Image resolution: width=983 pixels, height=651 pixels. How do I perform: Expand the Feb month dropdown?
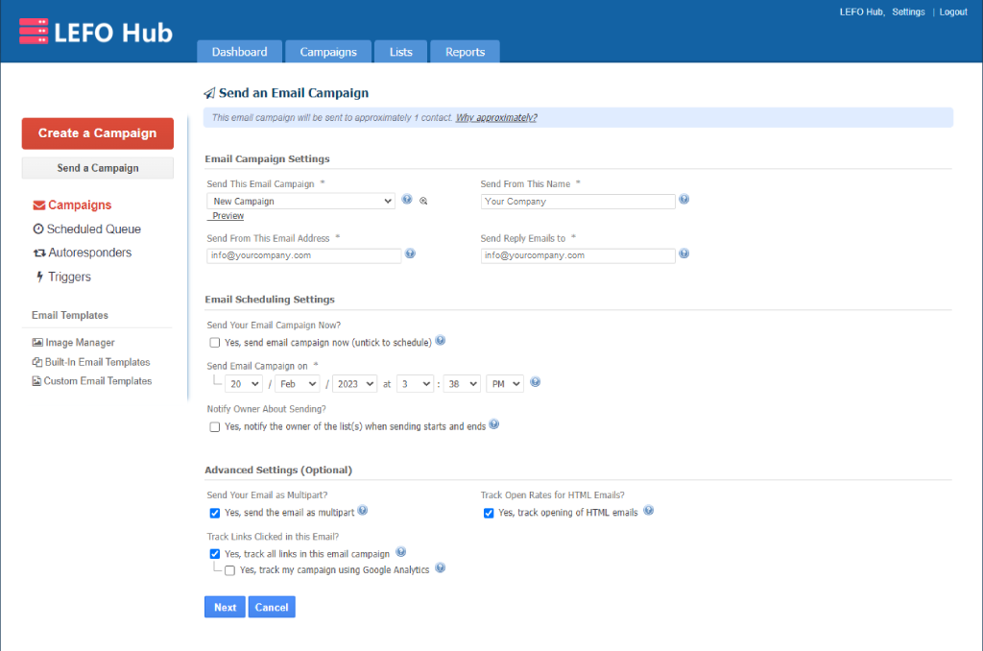[297, 383]
